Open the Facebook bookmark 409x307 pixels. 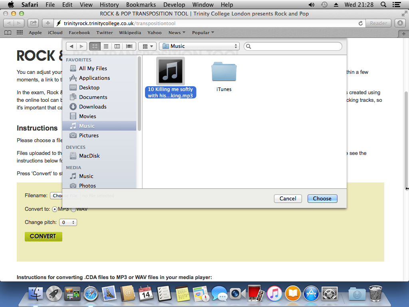tap(79, 33)
